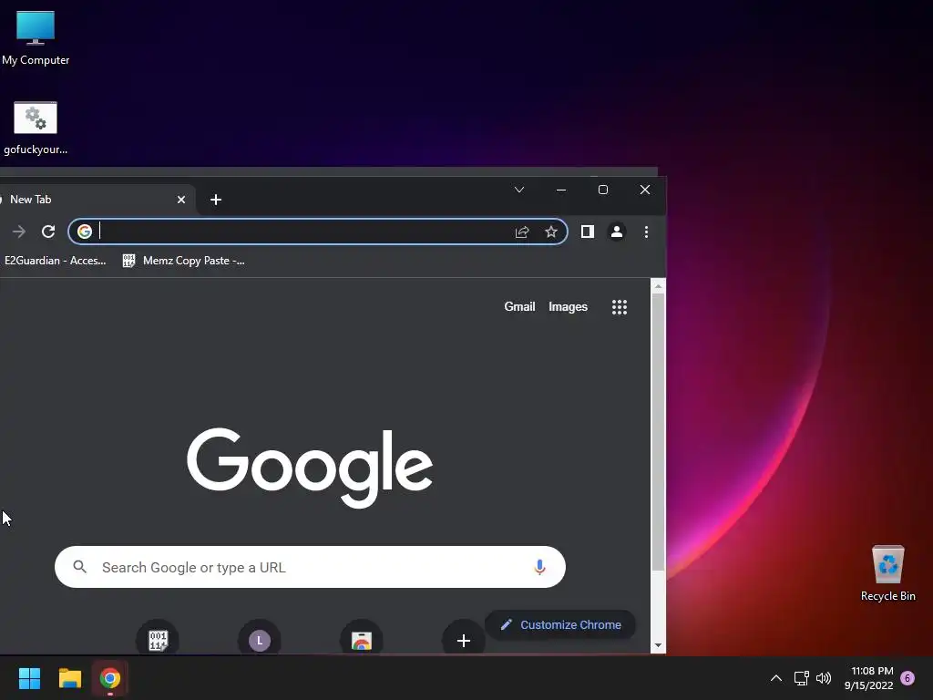Open the network tray icon

[x=801, y=678]
